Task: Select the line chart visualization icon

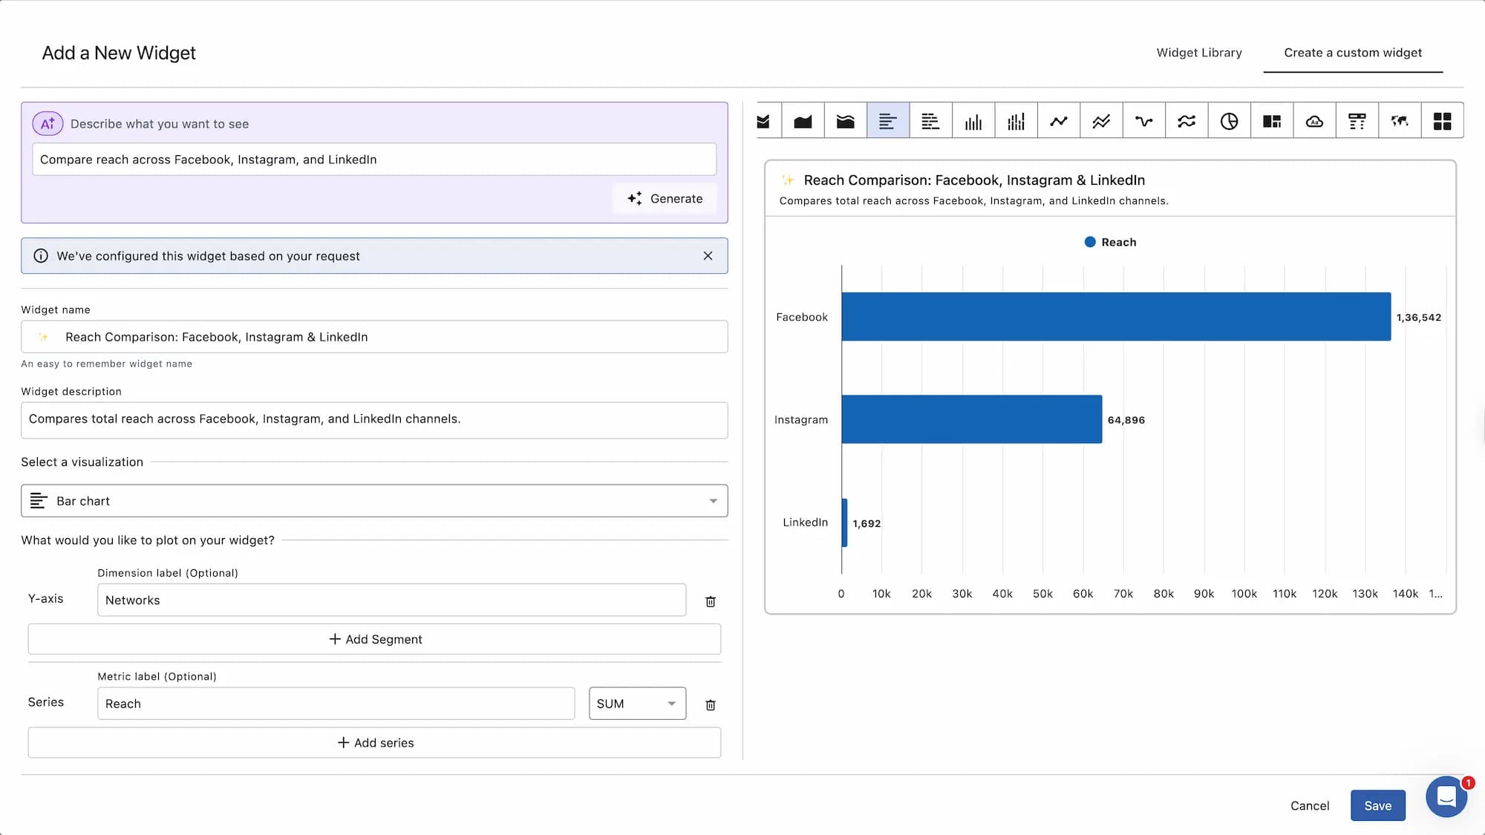Action: pyautogui.click(x=1058, y=120)
